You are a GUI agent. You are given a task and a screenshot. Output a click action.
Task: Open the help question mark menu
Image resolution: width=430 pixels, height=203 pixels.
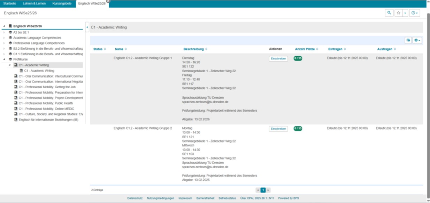point(414,13)
